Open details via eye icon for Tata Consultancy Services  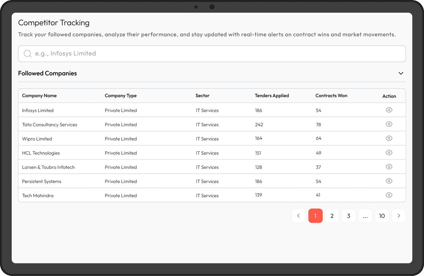(389, 124)
